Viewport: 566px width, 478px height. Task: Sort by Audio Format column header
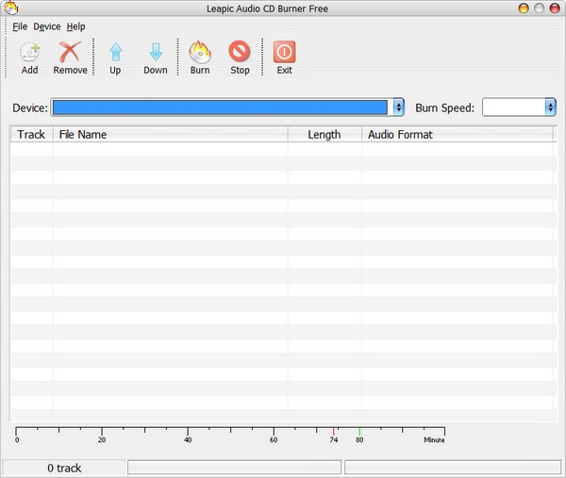click(457, 134)
